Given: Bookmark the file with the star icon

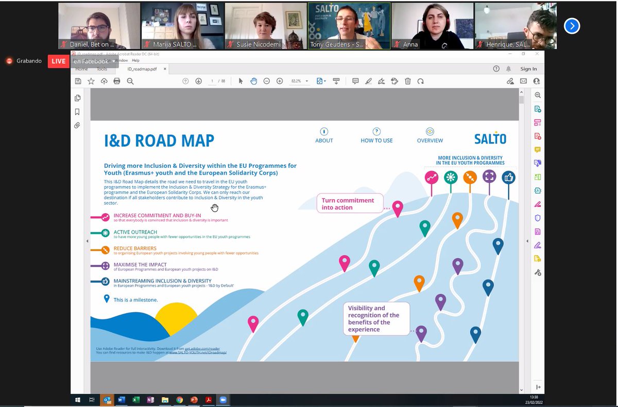Looking at the screenshot, I should point(91,81).
